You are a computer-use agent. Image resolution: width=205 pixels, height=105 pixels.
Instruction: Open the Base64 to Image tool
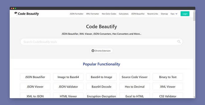101,77
